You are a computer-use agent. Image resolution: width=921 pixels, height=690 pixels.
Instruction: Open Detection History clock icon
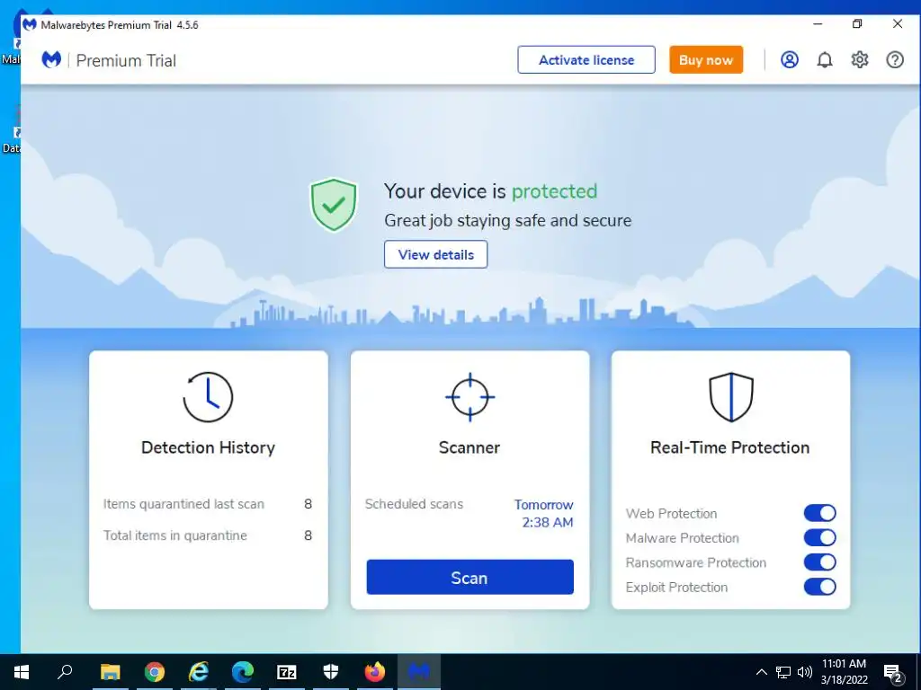tap(208, 396)
